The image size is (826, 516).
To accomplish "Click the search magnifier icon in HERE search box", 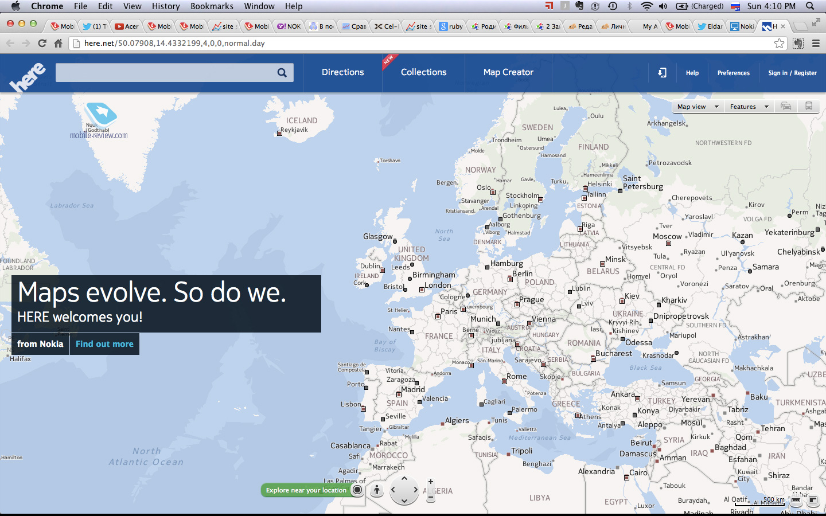I will (282, 73).
